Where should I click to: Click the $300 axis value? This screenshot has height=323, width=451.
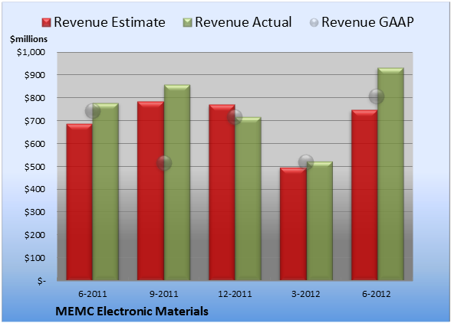click(x=35, y=212)
